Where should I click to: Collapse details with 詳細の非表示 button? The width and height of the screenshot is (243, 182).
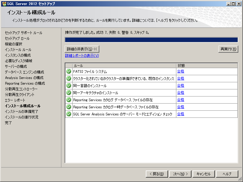click(81, 49)
